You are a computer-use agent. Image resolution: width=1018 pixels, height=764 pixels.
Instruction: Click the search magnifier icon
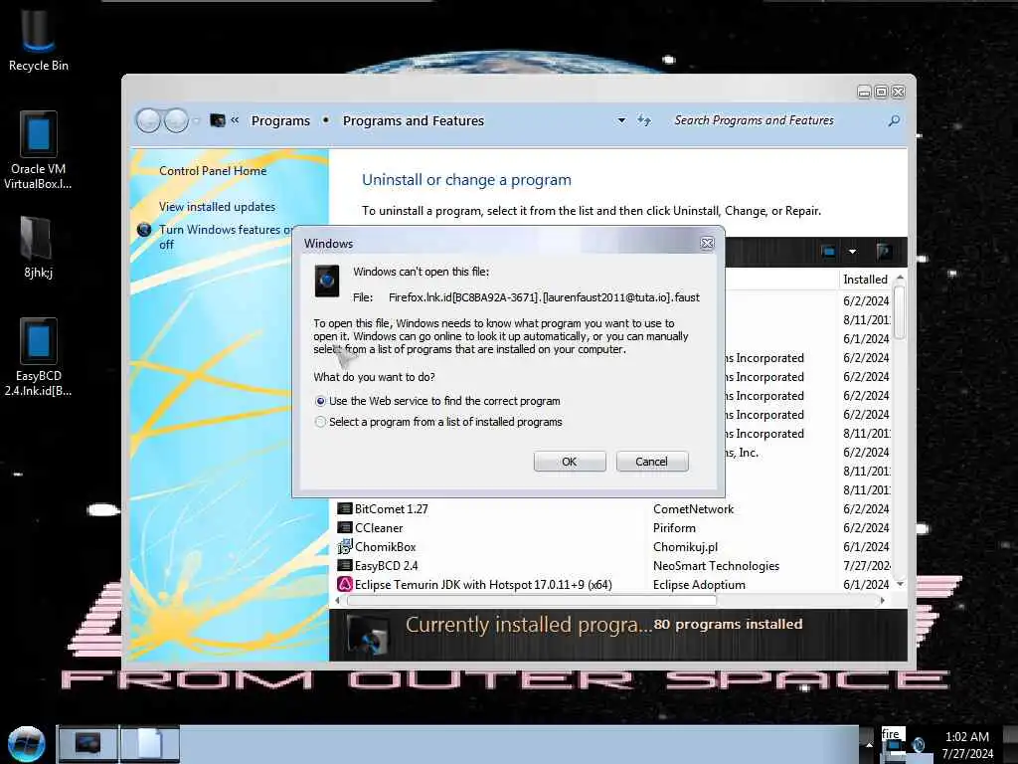[x=894, y=120]
